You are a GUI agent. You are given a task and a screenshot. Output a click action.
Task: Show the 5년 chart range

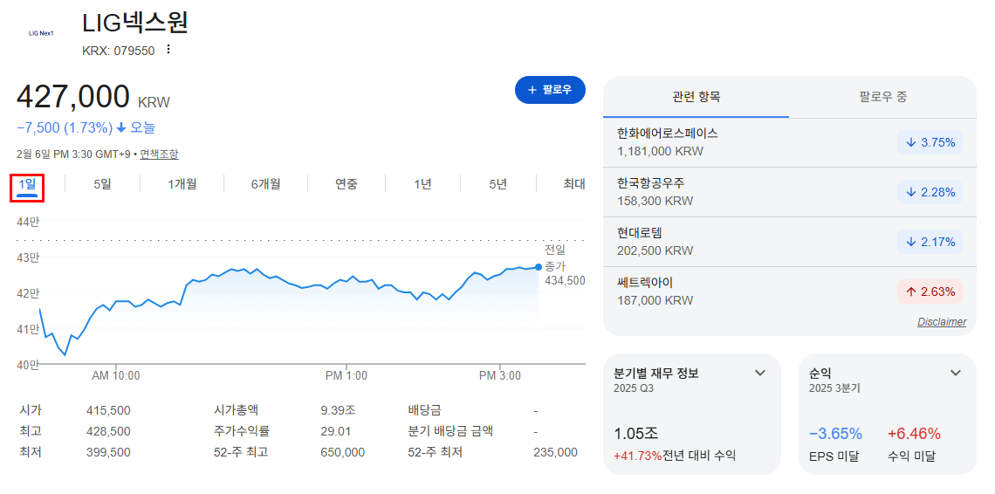(498, 184)
